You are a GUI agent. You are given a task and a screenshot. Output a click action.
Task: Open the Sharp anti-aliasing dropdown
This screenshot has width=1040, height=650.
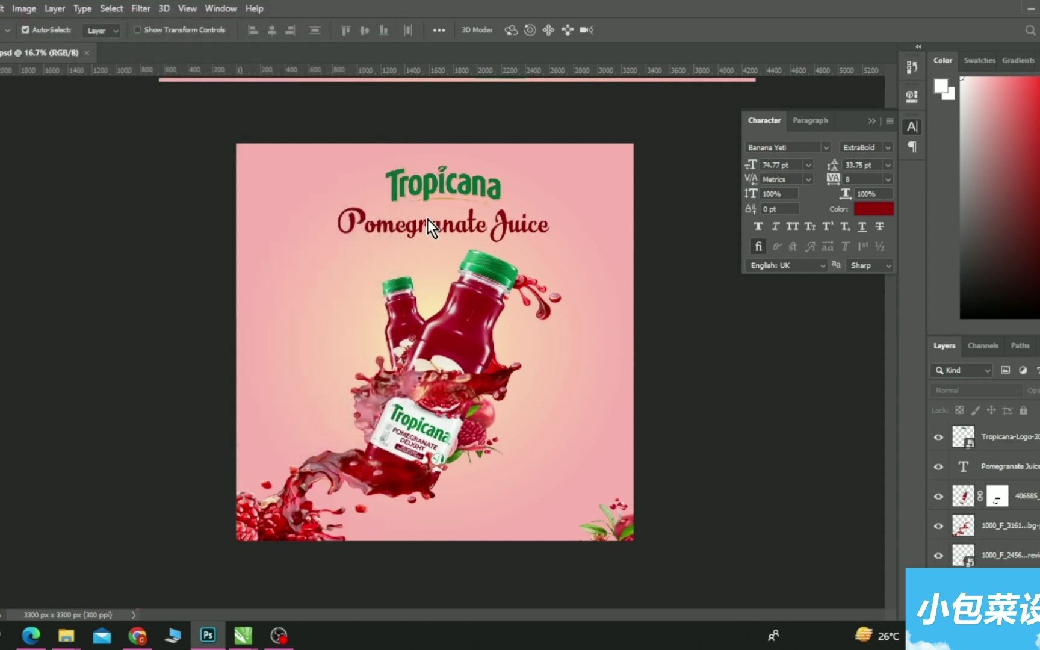pos(869,265)
